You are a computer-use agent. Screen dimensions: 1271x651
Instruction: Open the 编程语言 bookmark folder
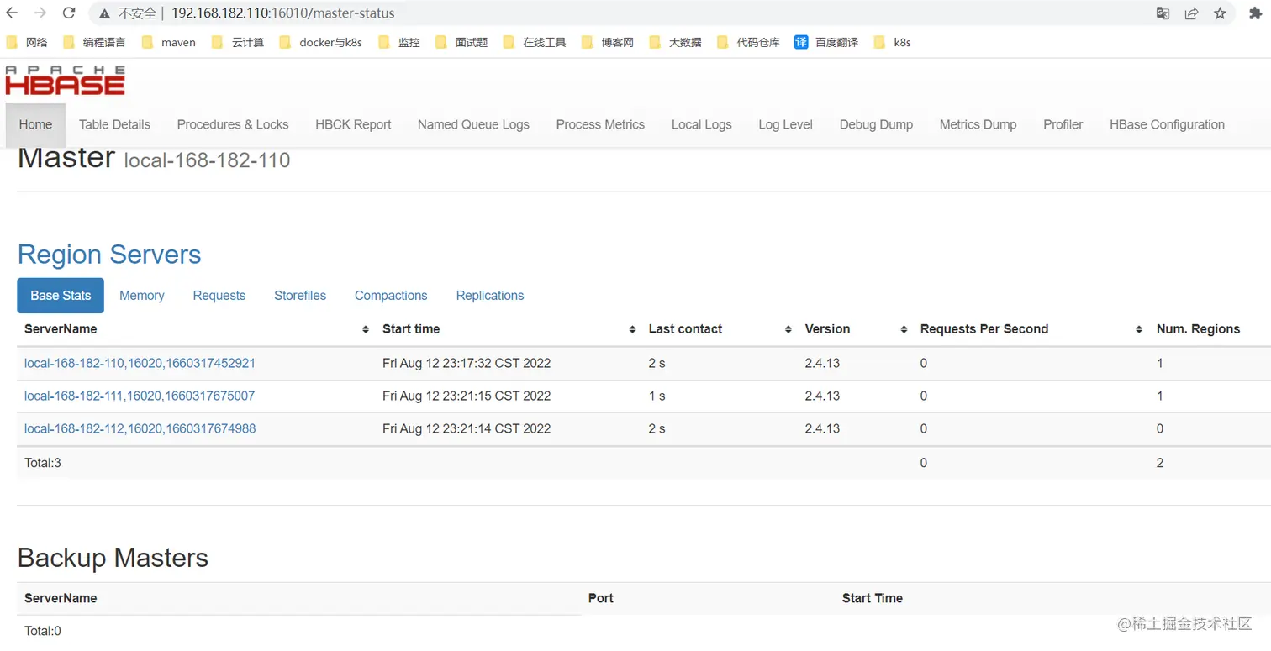click(x=94, y=42)
